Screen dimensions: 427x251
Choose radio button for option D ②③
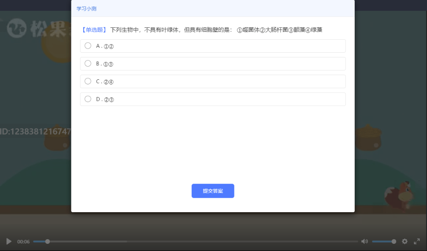click(x=87, y=99)
